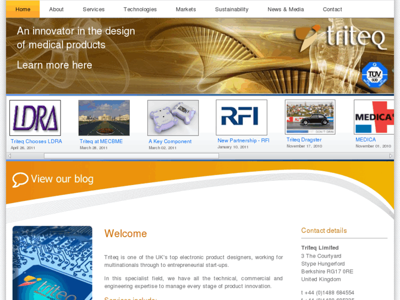
Task: Navigate to Sustainability page
Action: (x=232, y=9)
